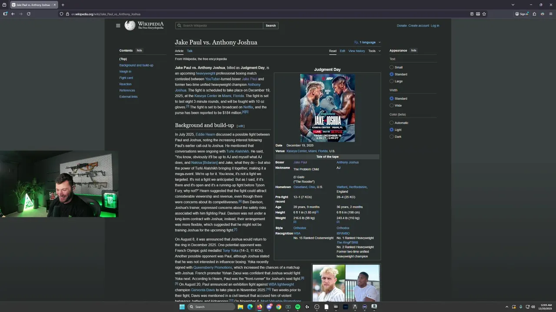Open Wikipedia main menu hamburger icon
The image size is (556, 312).
118,26
